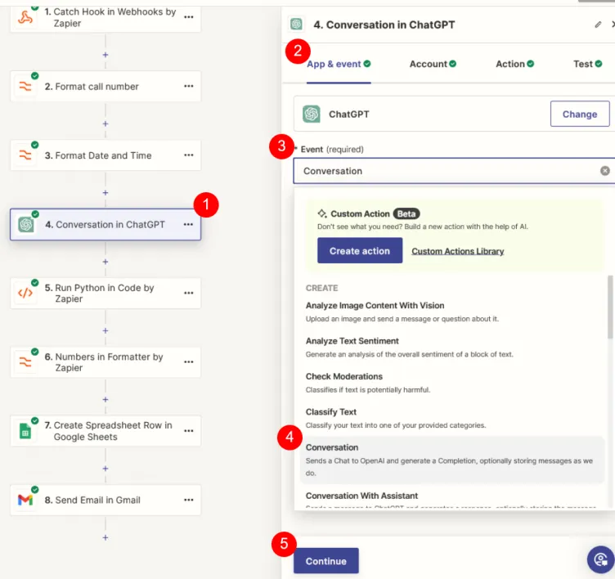Open the three-dot menu for Create Spreadsheet Row
The height and width of the screenshot is (579, 615).
click(189, 431)
